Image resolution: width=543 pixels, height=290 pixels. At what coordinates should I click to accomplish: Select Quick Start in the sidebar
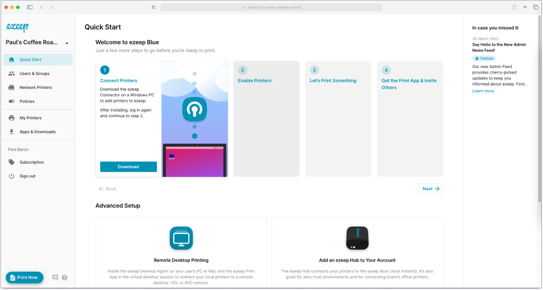[38, 59]
